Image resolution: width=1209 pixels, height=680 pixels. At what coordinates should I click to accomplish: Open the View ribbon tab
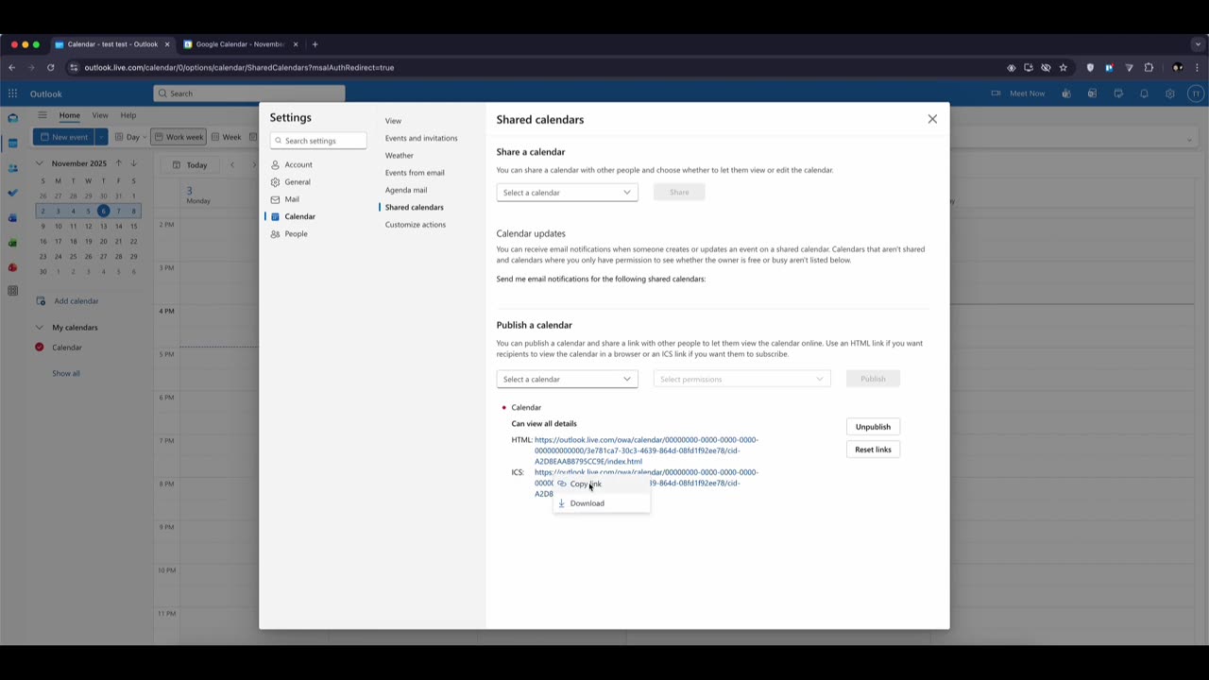point(100,115)
